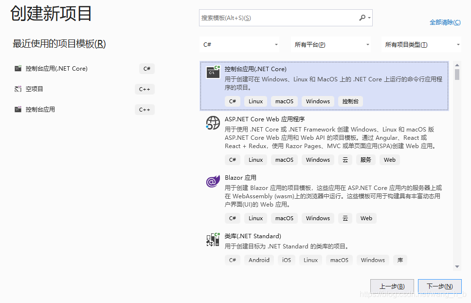
Task: Click the scrollbar down arrow
Action: click(457, 266)
